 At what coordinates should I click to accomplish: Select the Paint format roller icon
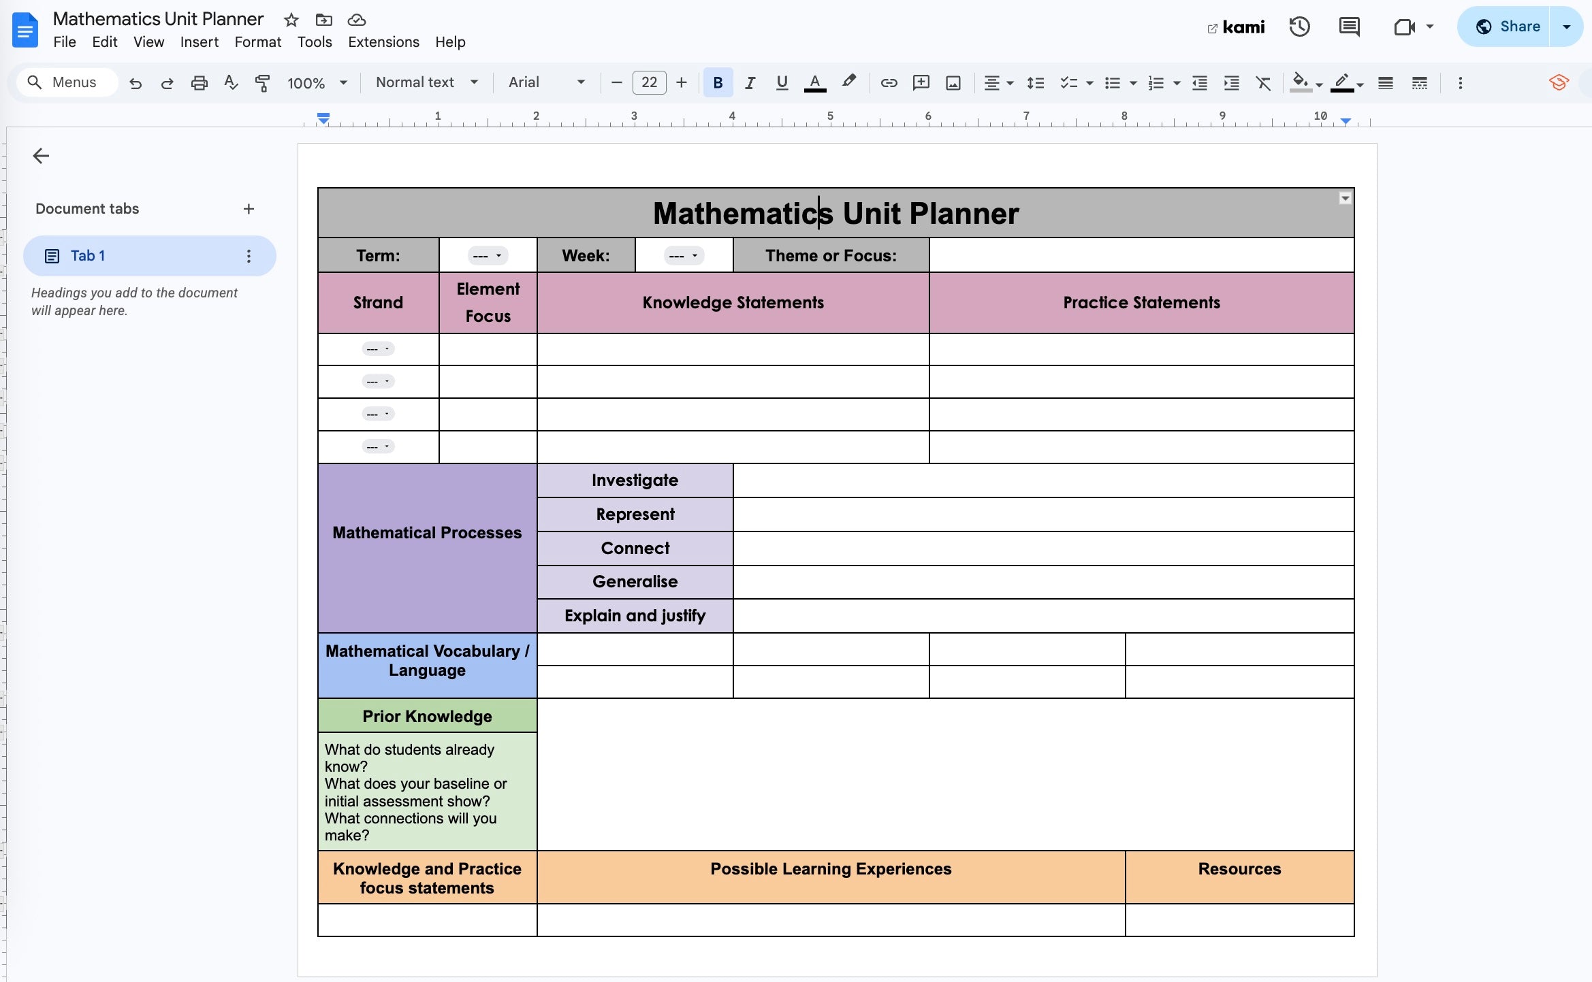(262, 83)
